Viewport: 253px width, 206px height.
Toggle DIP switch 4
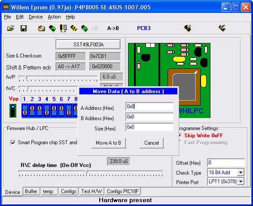47,111
